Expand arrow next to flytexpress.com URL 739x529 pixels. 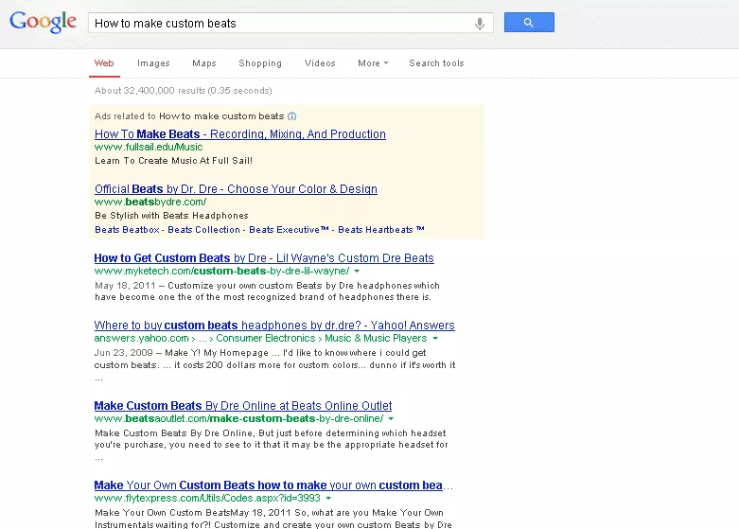(x=328, y=499)
